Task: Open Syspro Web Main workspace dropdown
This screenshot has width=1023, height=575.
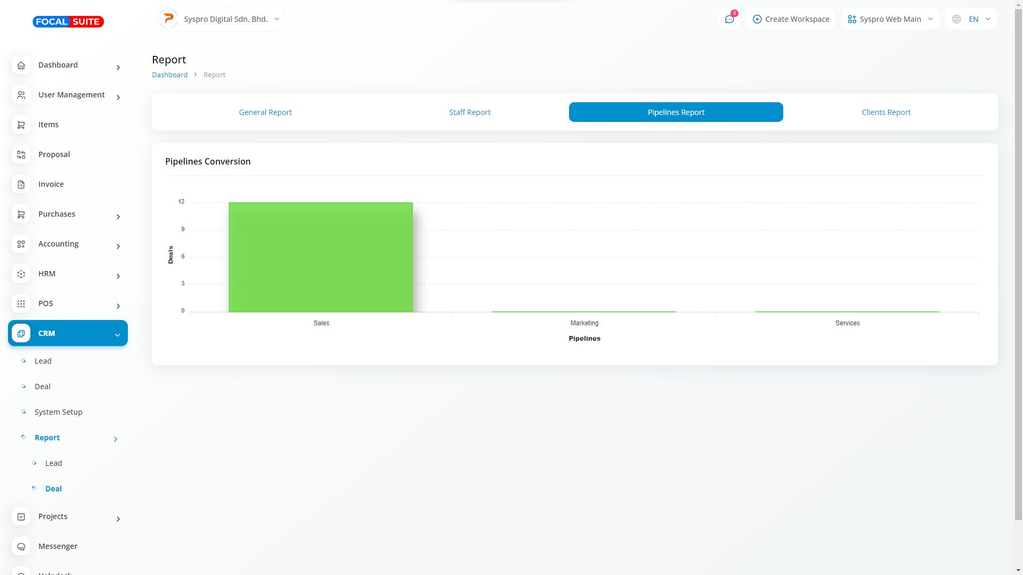Action: click(890, 19)
